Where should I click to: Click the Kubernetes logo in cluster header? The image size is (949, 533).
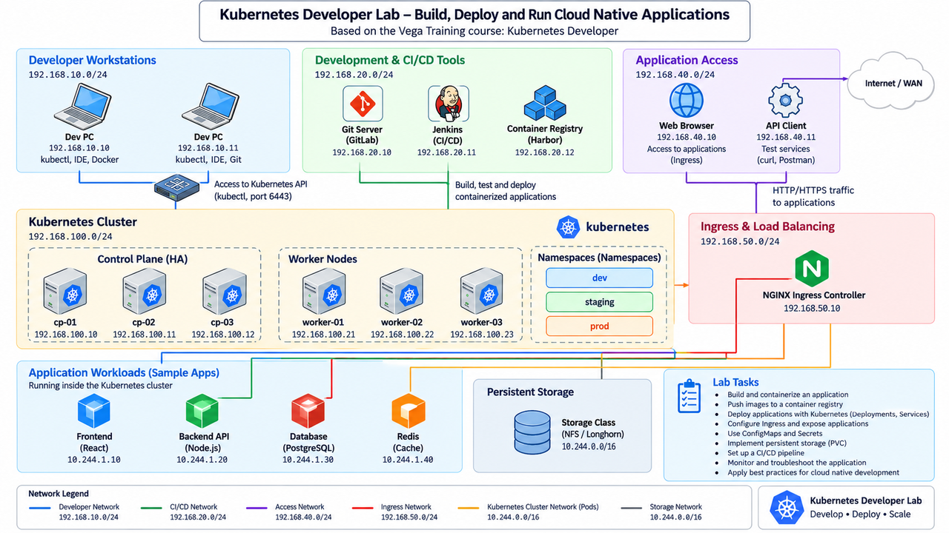click(569, 227)
